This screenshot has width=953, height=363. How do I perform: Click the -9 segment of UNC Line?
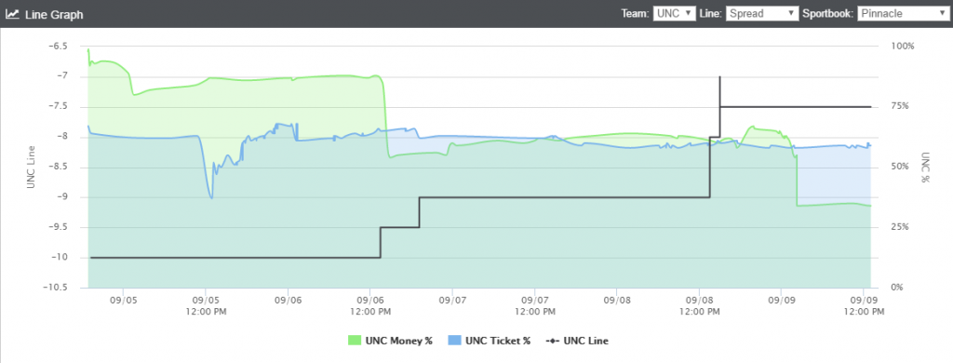click(564, 197)
